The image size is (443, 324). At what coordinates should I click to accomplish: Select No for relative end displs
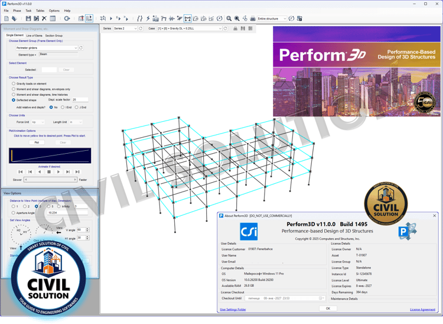[51, 108]
